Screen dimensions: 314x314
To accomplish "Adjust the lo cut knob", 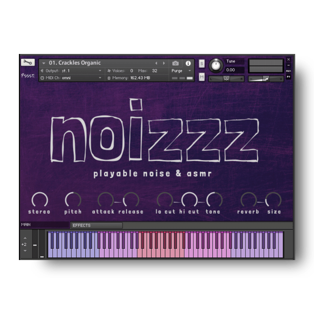I will point(165,200).
